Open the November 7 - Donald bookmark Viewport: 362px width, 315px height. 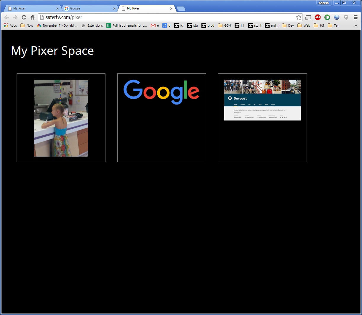(x=57, y=25)
